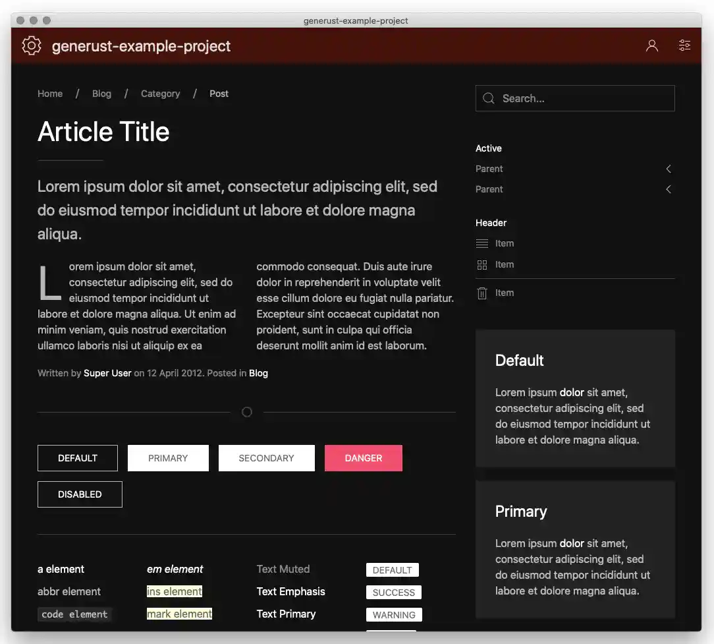This screenshot has height=644, width=714.
Task: Open the settings sliders icon
Action: point(684,45)
